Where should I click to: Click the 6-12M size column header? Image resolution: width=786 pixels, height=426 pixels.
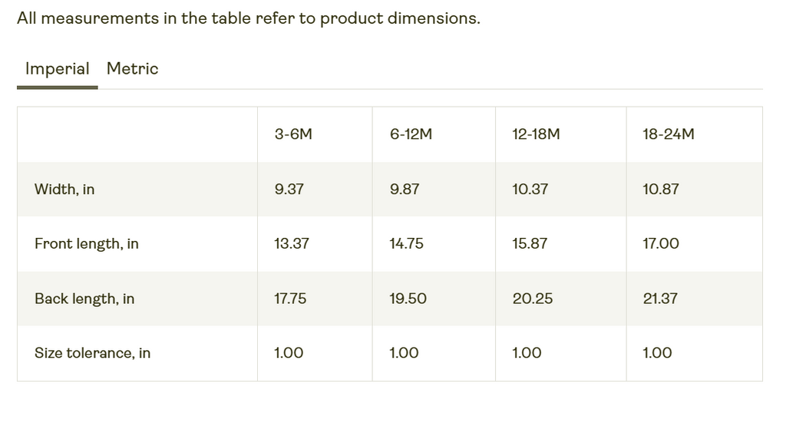pos(411,134)
